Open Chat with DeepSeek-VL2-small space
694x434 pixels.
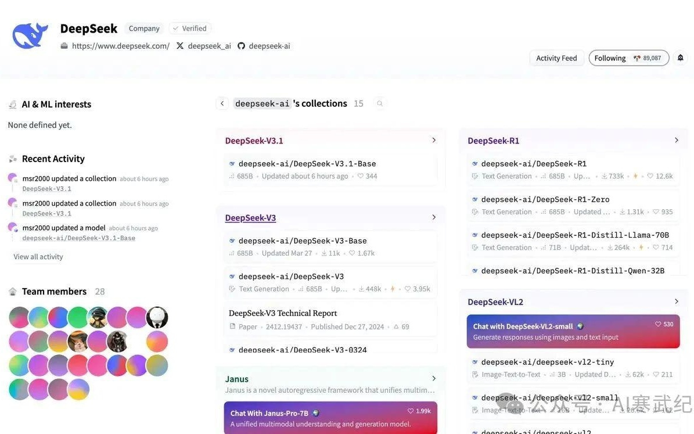[573, 331]
